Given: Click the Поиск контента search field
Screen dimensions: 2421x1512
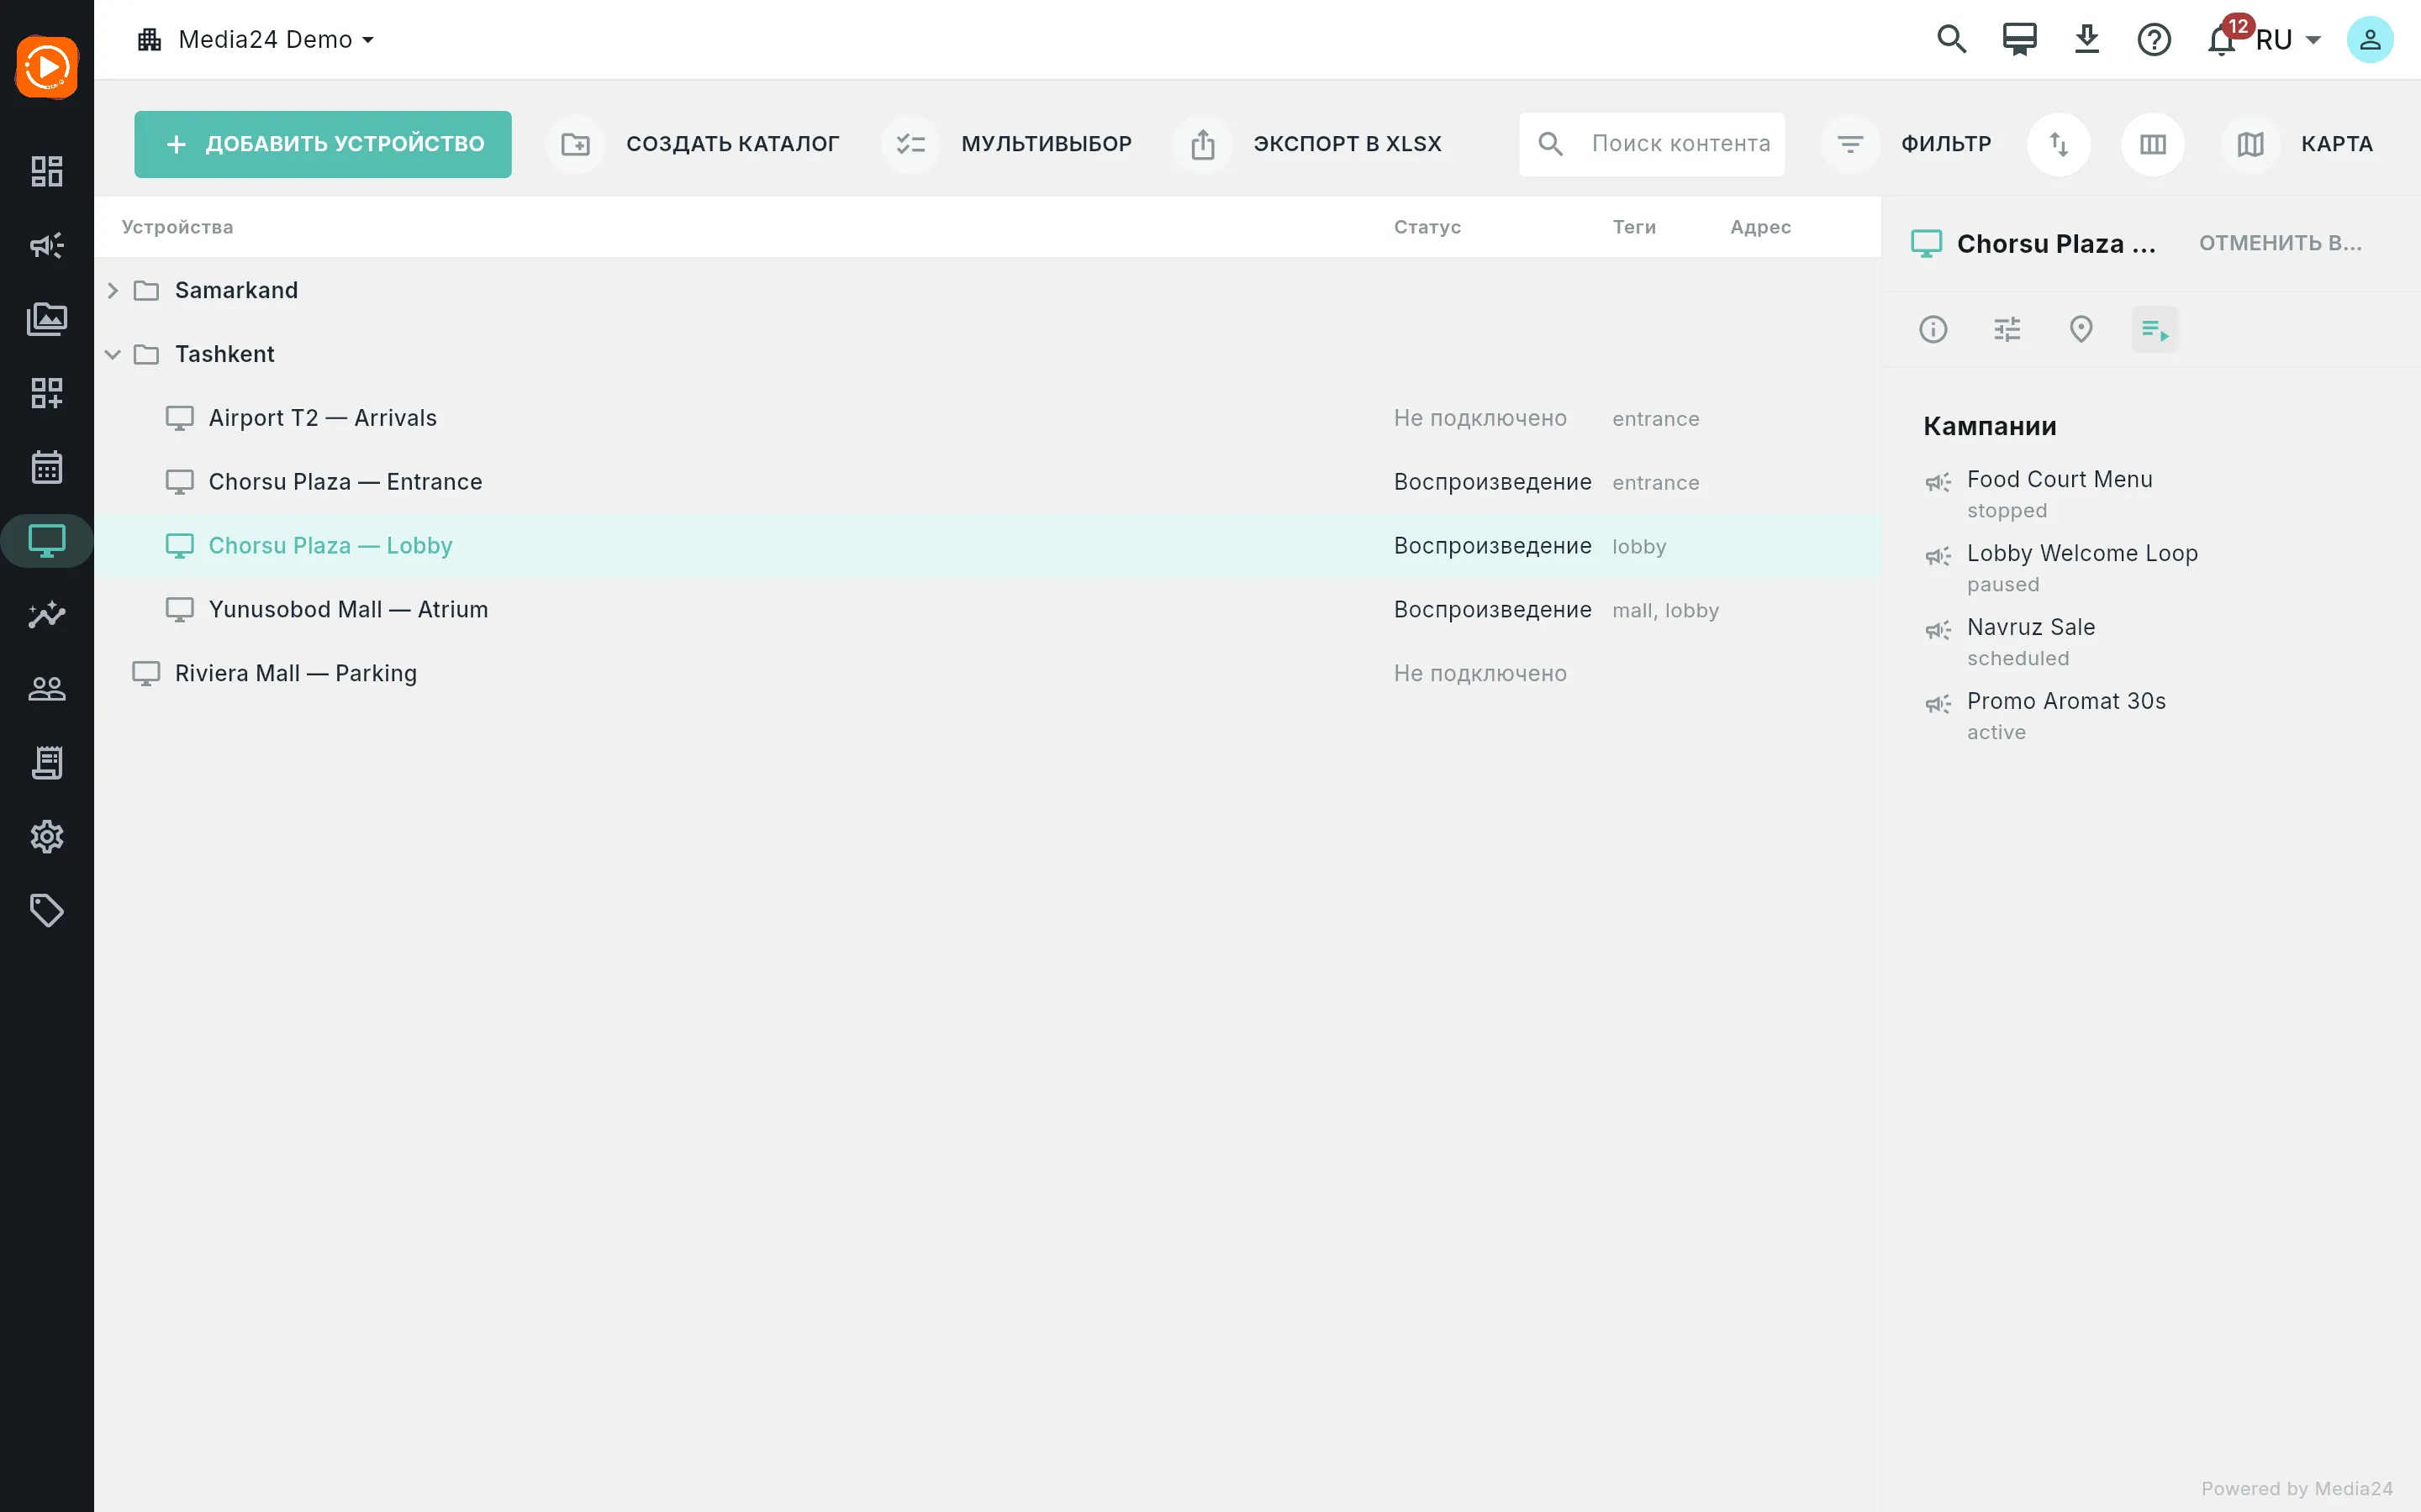Looking at the screenshot, I should click(x=1651, y=144).
